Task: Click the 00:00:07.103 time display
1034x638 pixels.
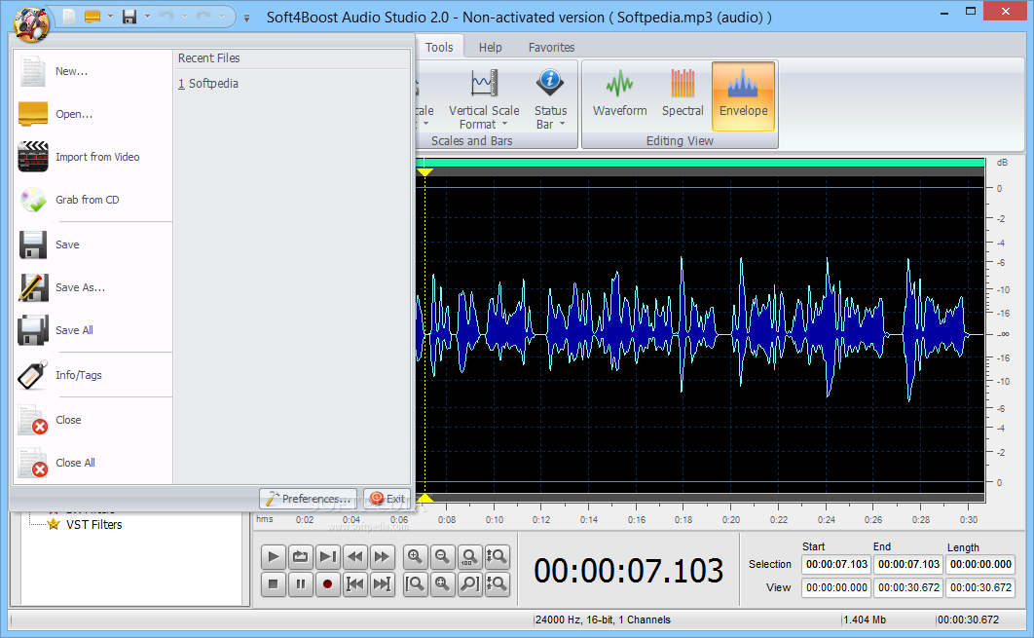Action: [x=628, y=572]
